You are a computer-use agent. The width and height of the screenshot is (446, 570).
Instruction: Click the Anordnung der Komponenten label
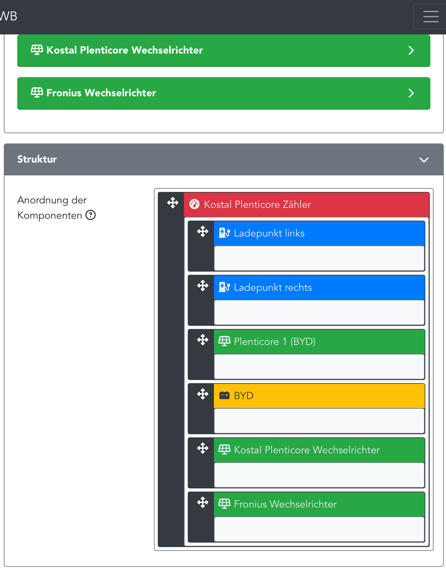click(52, 208)
